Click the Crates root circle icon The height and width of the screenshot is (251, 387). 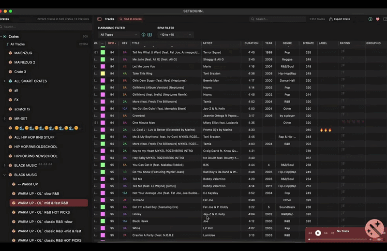pos(5,36)
